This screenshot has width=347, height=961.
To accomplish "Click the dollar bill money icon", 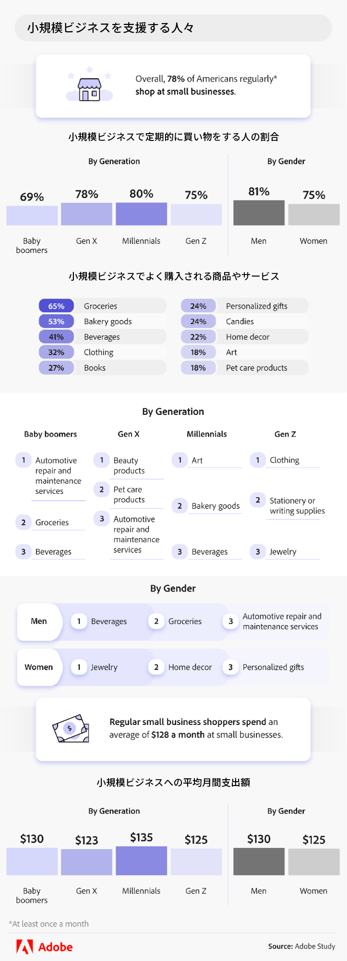I will [x=71, y=728].
